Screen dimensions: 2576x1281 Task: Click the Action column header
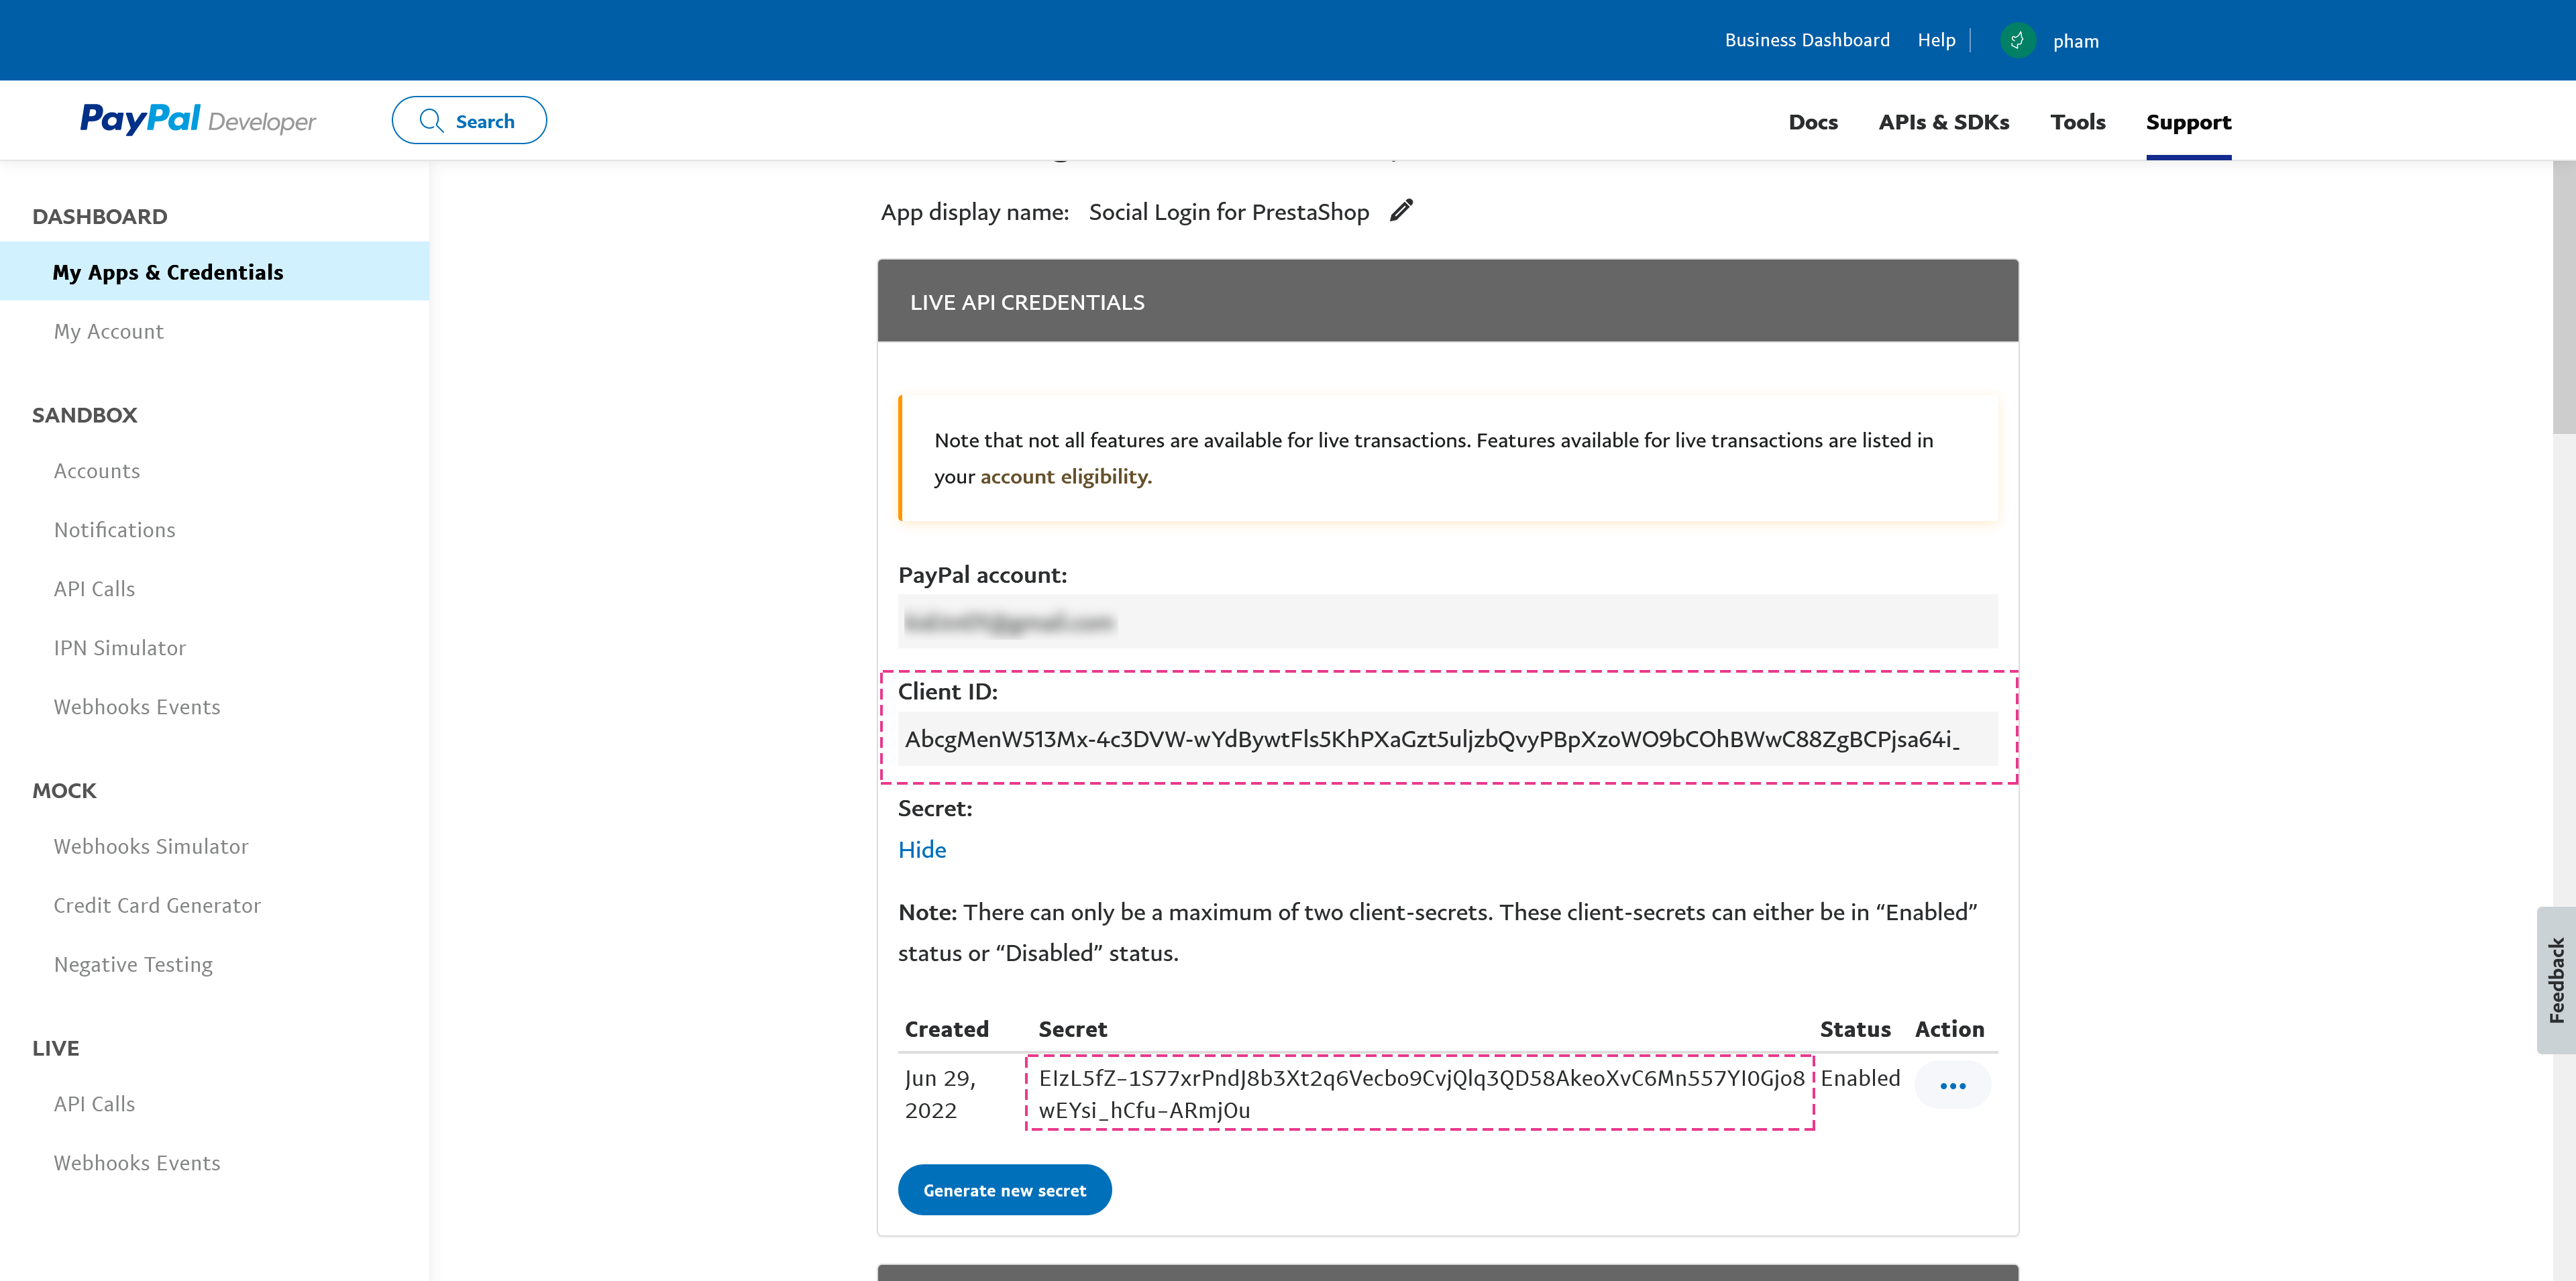click(1949, 1028)
